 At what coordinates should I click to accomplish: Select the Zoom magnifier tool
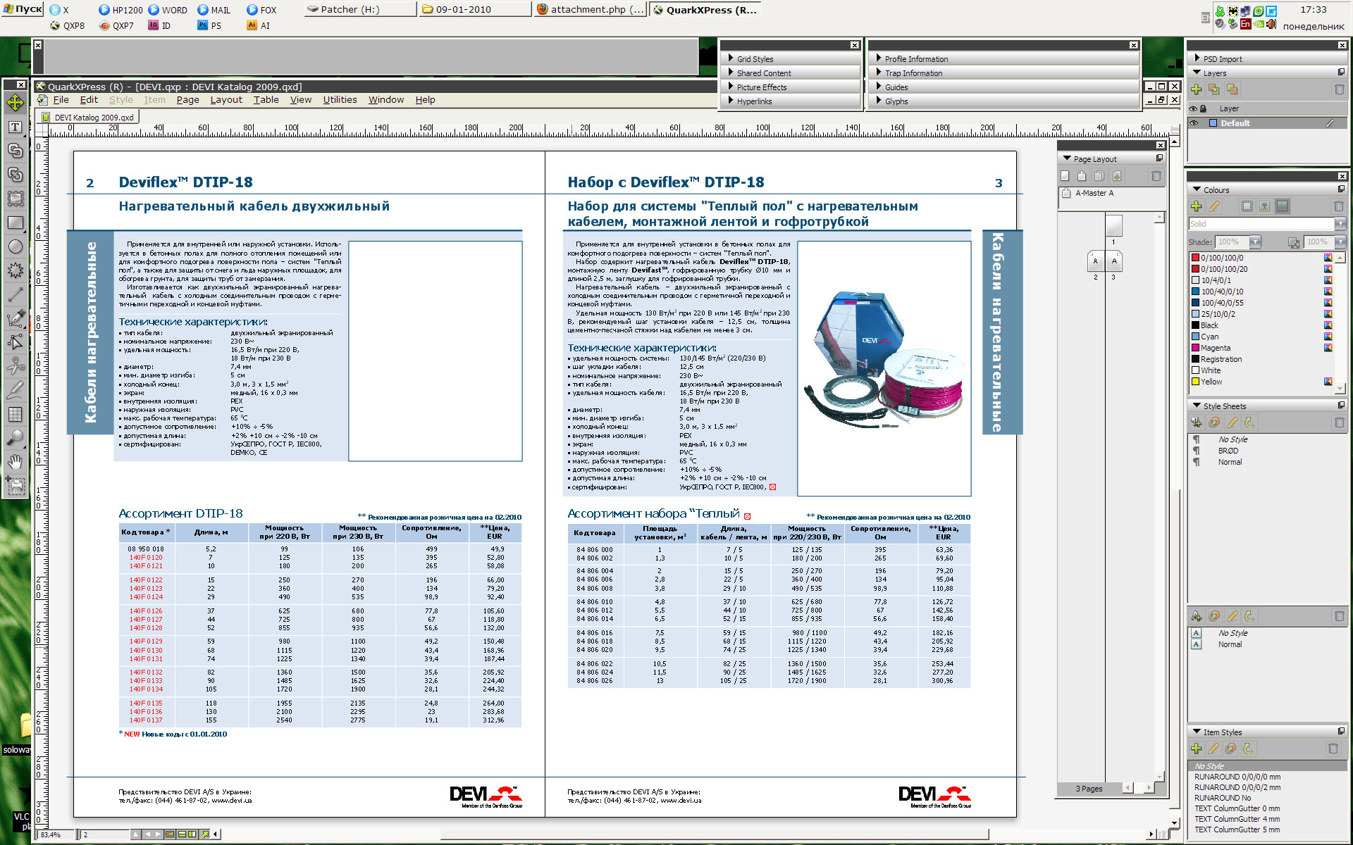pos(15,438)
